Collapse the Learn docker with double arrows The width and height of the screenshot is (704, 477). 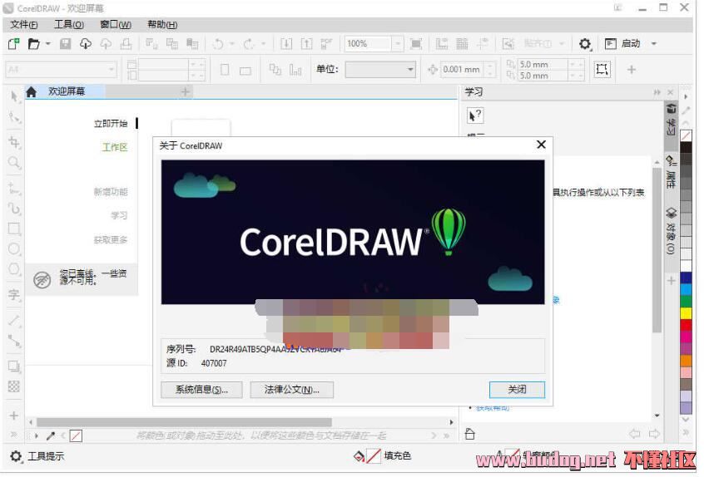(x=657, y=92)
